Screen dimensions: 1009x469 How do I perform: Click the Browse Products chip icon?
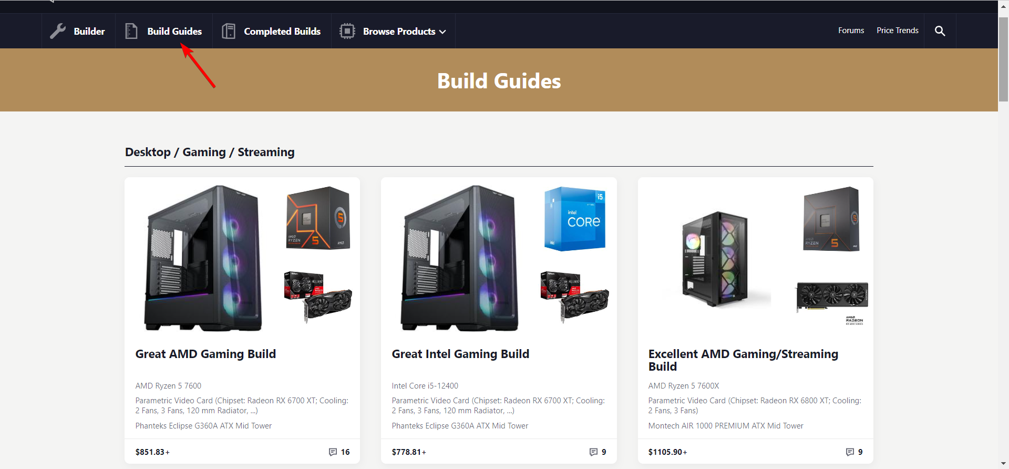tap(347, 31)
